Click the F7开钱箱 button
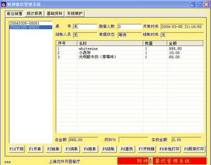211x165 pixels. click(146, 149)
